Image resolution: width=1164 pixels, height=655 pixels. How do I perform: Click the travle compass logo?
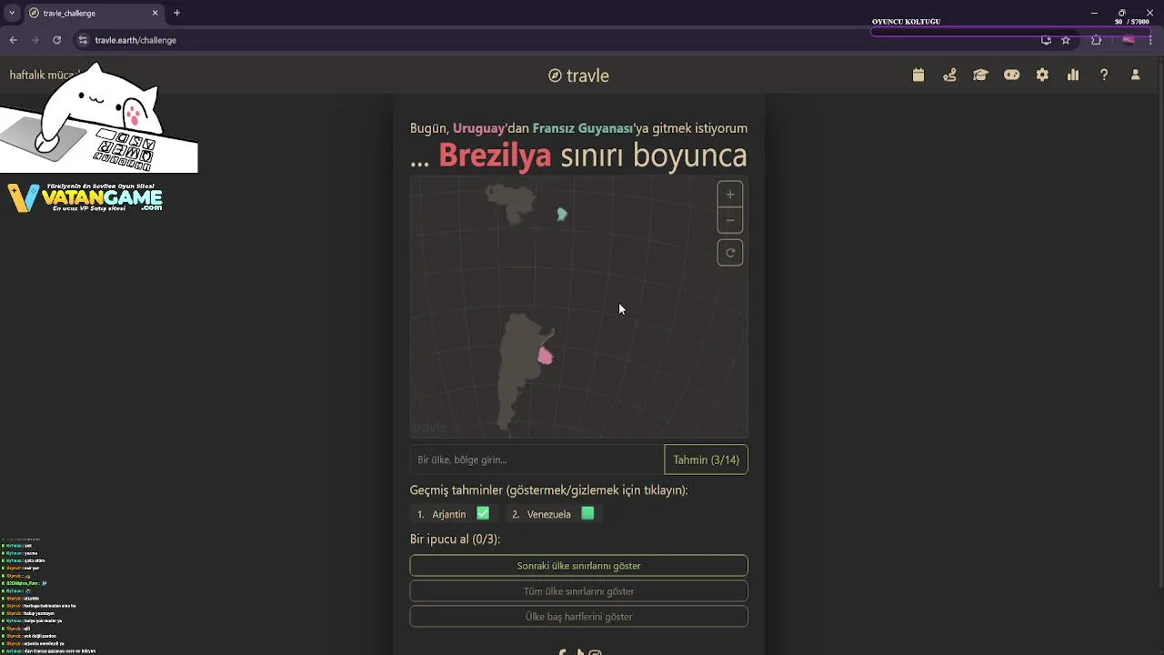click(x=578, y=76)
